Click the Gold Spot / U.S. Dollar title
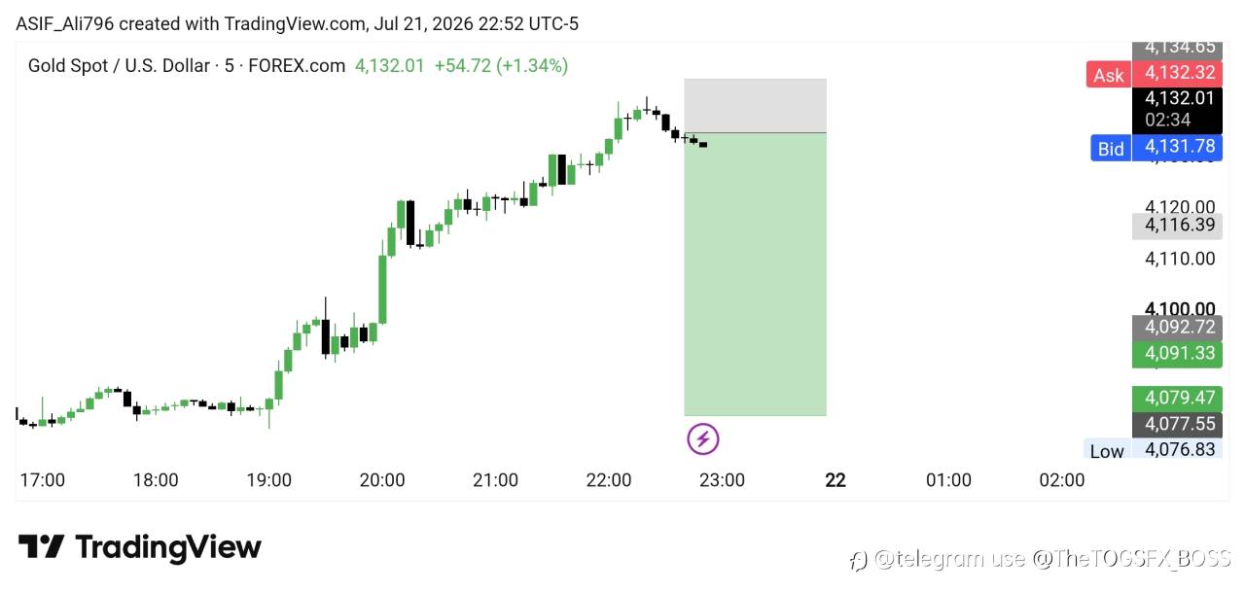 (x=119, y=66)
